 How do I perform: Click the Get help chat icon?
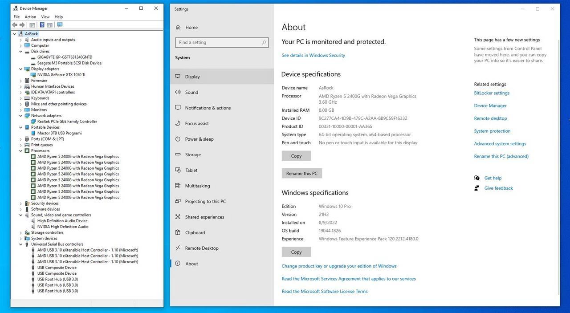[x=477, y=178]
